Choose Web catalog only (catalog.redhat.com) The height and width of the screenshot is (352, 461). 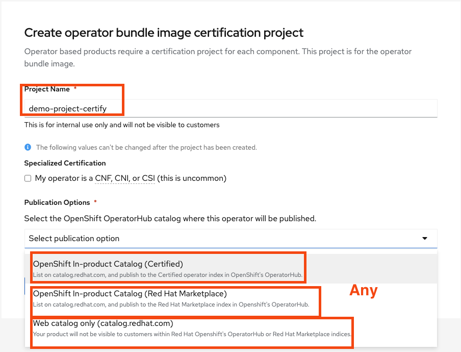coord(231,328)
